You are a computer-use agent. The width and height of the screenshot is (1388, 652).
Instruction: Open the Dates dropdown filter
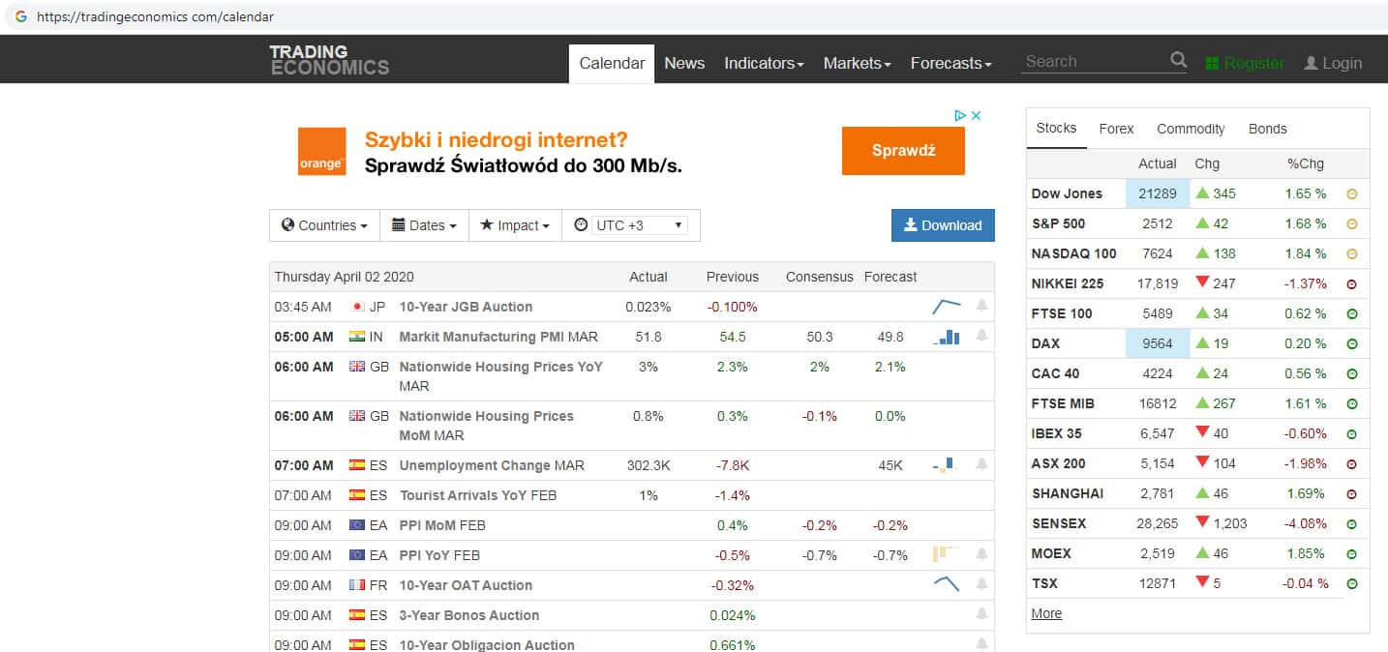click(x=424, y=225)
